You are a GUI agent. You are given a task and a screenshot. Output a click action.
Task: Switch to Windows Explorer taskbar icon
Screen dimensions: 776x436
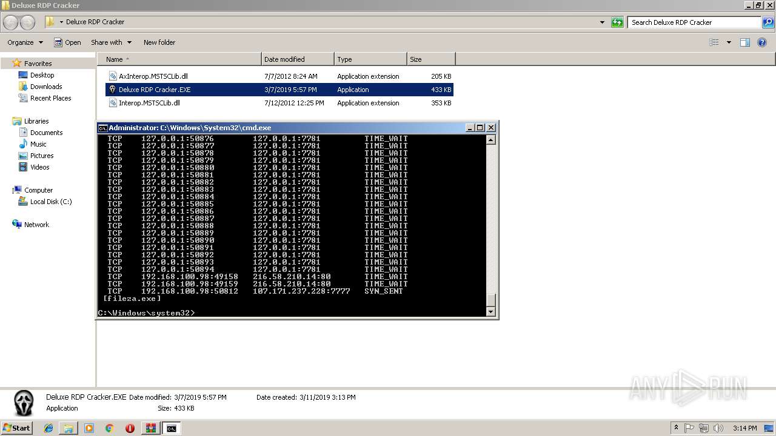[69, 428]
